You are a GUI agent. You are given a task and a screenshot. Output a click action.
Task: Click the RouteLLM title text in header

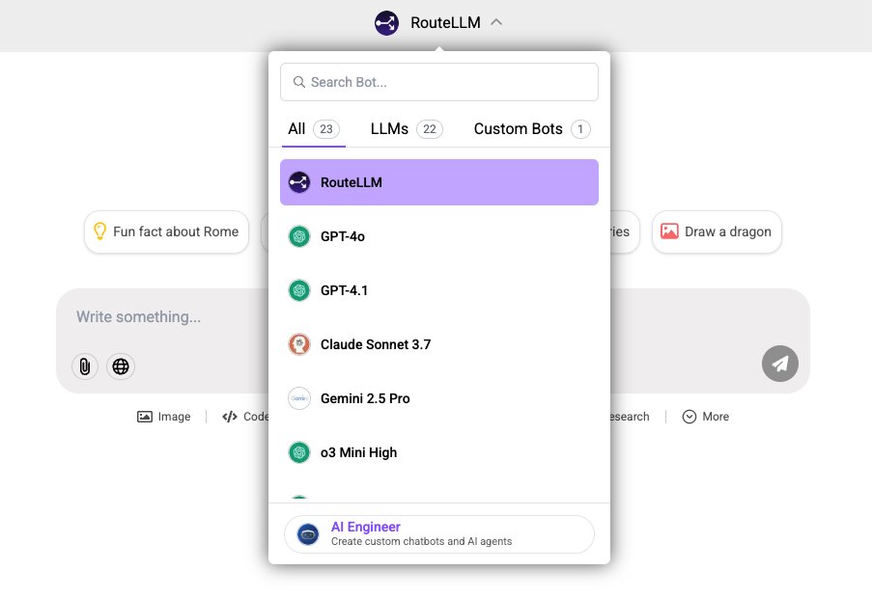pos(445,23)
